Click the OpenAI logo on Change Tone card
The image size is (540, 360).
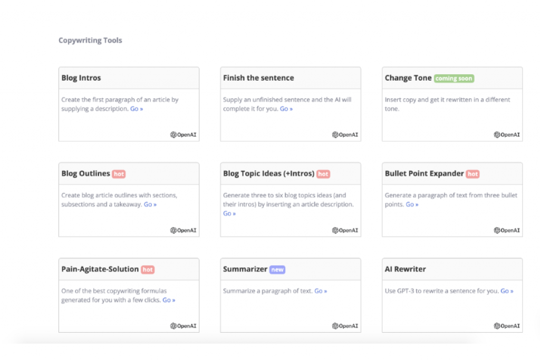506,134
